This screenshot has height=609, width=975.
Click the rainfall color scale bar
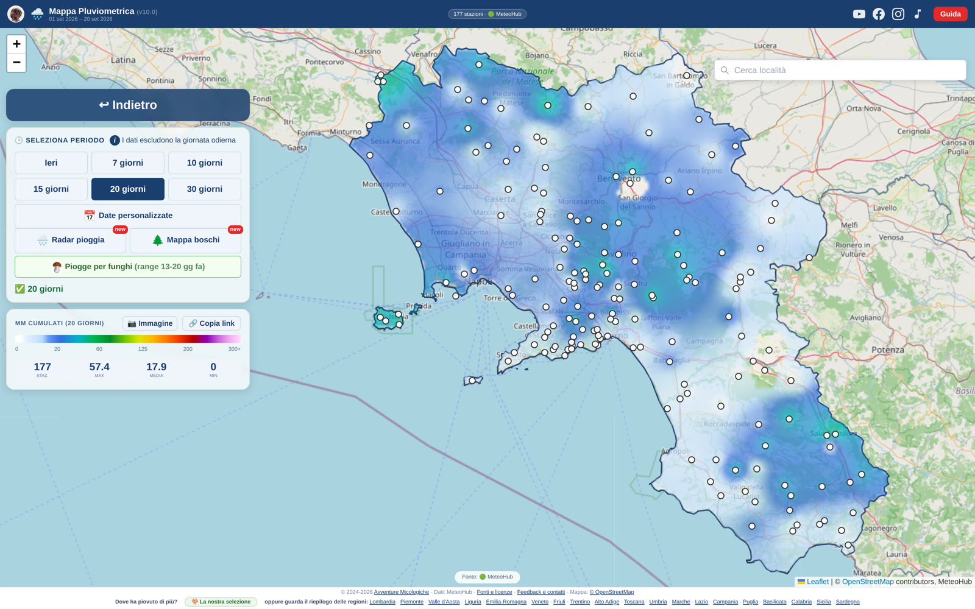click(128, 339)
